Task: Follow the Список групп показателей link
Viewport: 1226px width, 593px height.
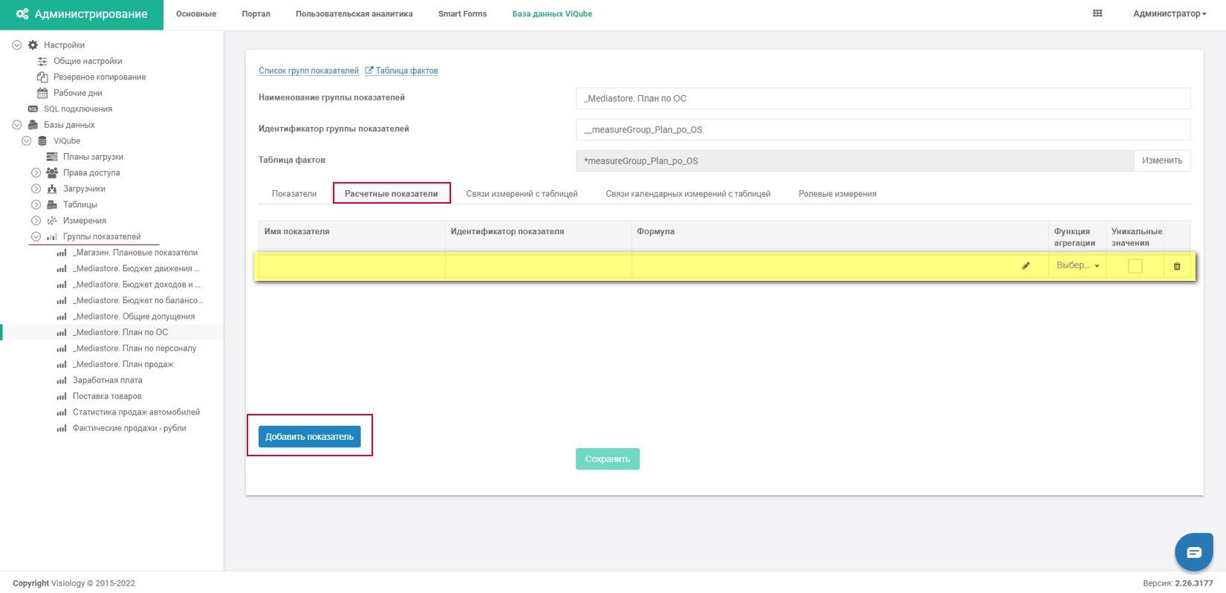Action: coord(308,71)
